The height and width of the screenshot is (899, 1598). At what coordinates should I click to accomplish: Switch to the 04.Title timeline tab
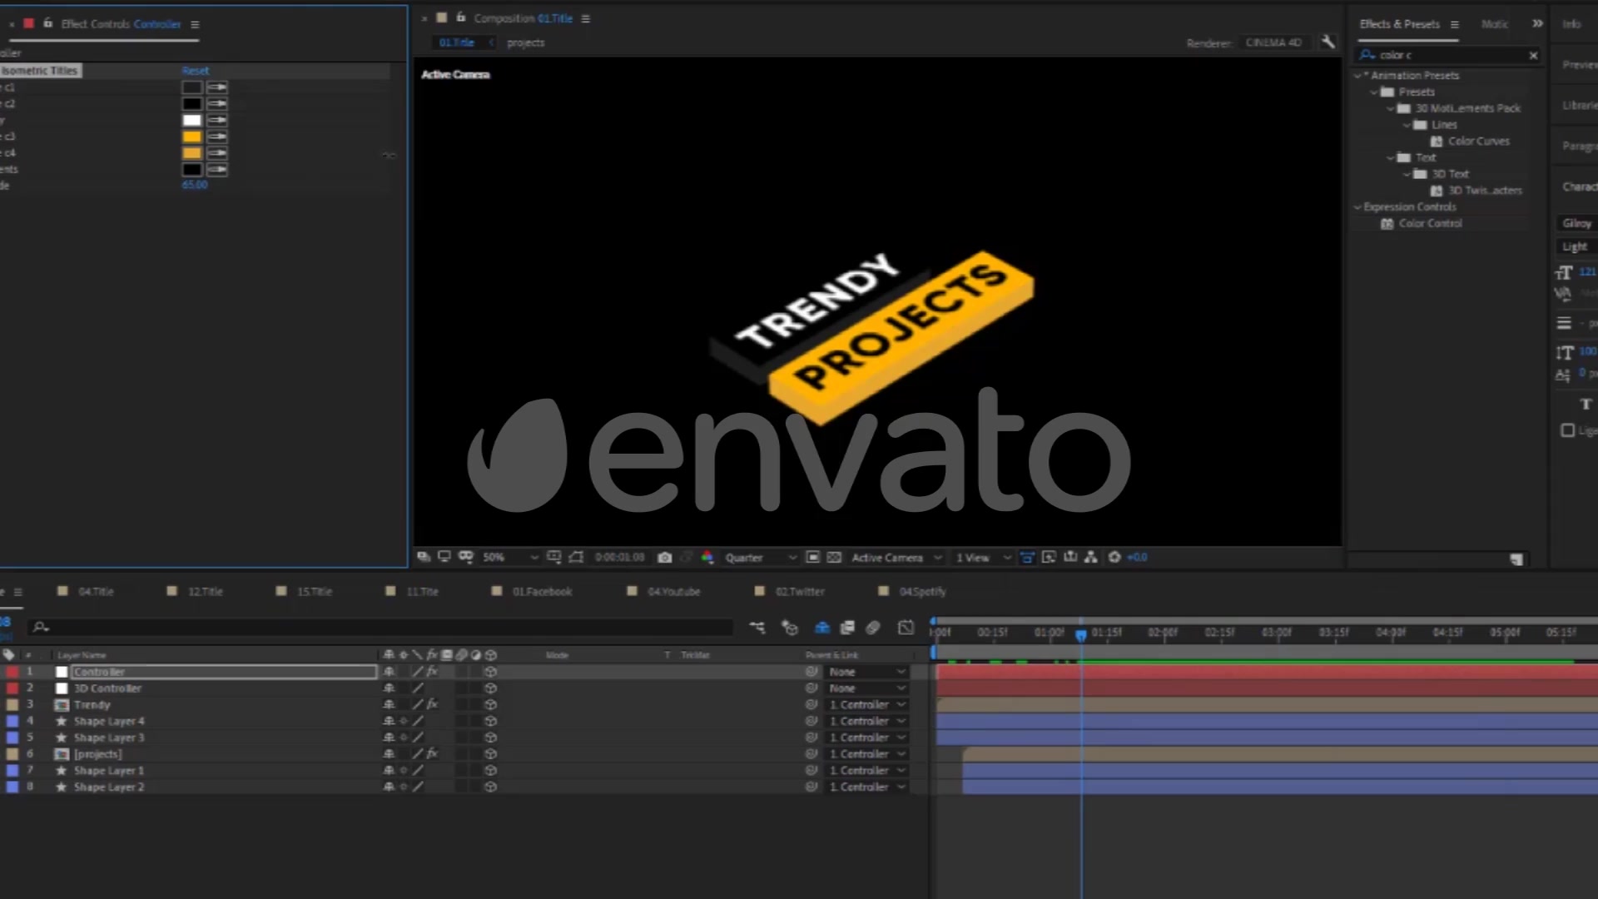pyautogui.click(x=96, y=592)
